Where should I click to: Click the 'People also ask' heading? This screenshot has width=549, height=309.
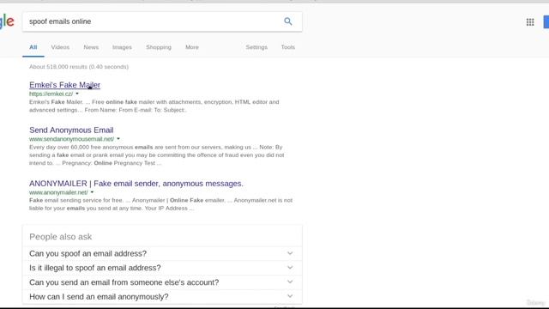61,237
